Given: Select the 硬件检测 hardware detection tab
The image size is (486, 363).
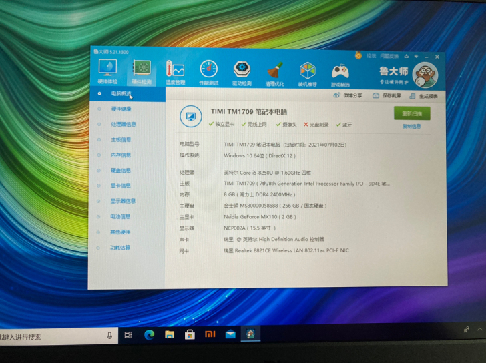Looking at the screenshot, I should click(142, 72).
